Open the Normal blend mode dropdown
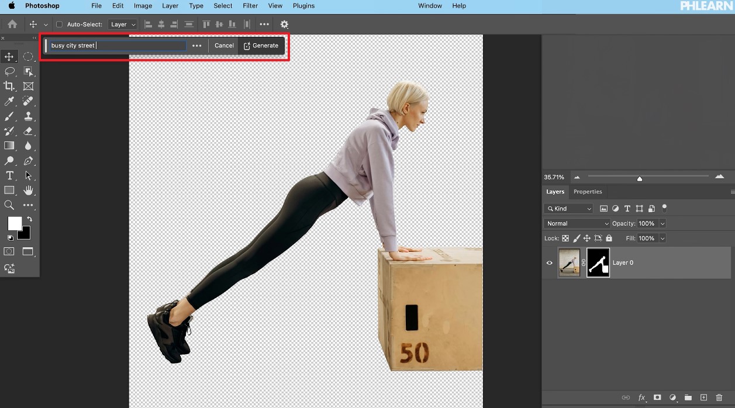735x408 pixels. 577,223
